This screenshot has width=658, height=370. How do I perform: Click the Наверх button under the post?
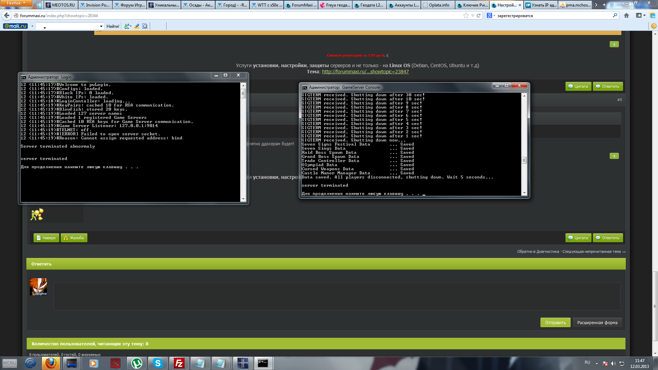pyautogui.click(x=46, y=238)
